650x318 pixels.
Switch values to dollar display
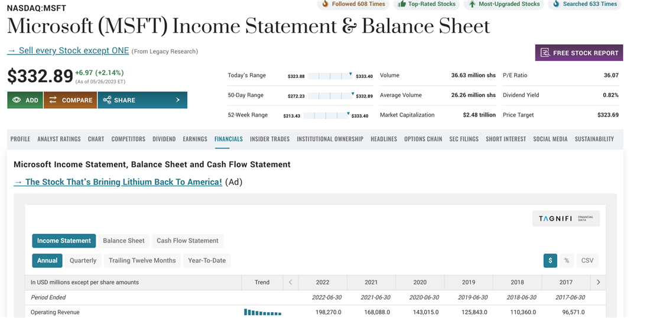pos(550,261)
